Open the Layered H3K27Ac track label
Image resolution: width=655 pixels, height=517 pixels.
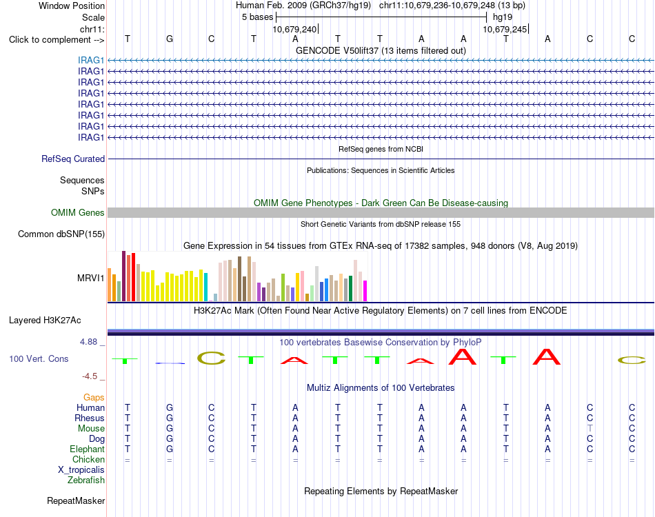coord(45,321)
